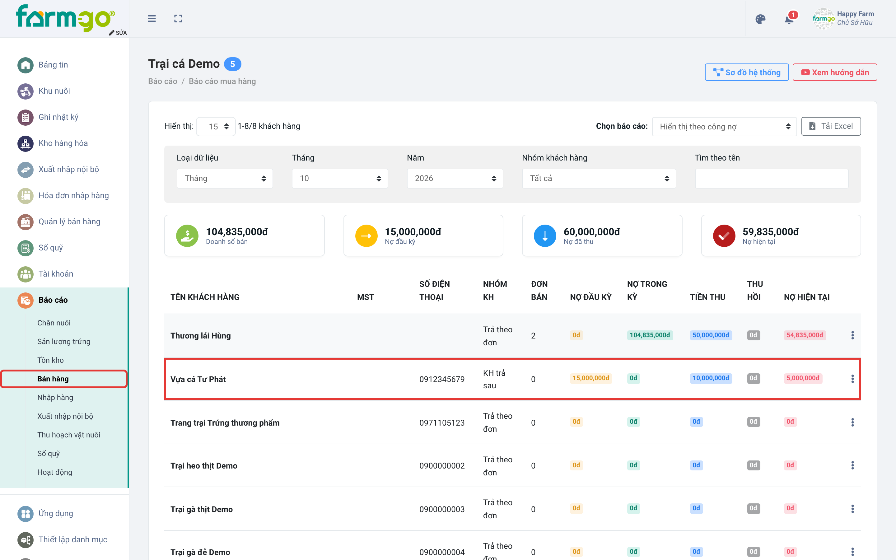896x560 pixels.
Task: Open options menu for Trại gà thịt Demo
Action: tap(852, 509)
